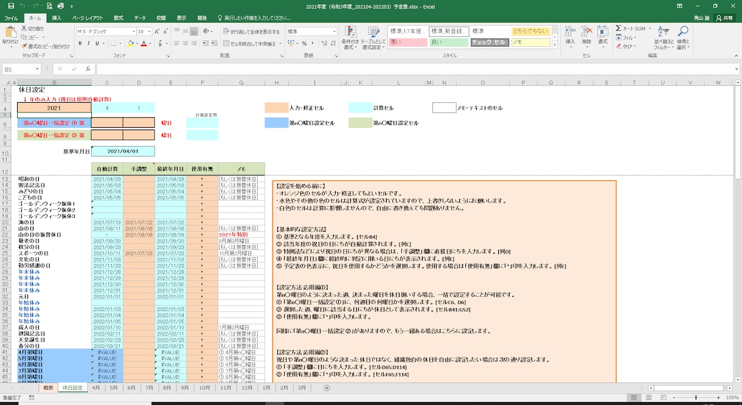Click the Share (共有) icon
The height and width of the screenshot is (405, 742).
click(x=724, y=18)
